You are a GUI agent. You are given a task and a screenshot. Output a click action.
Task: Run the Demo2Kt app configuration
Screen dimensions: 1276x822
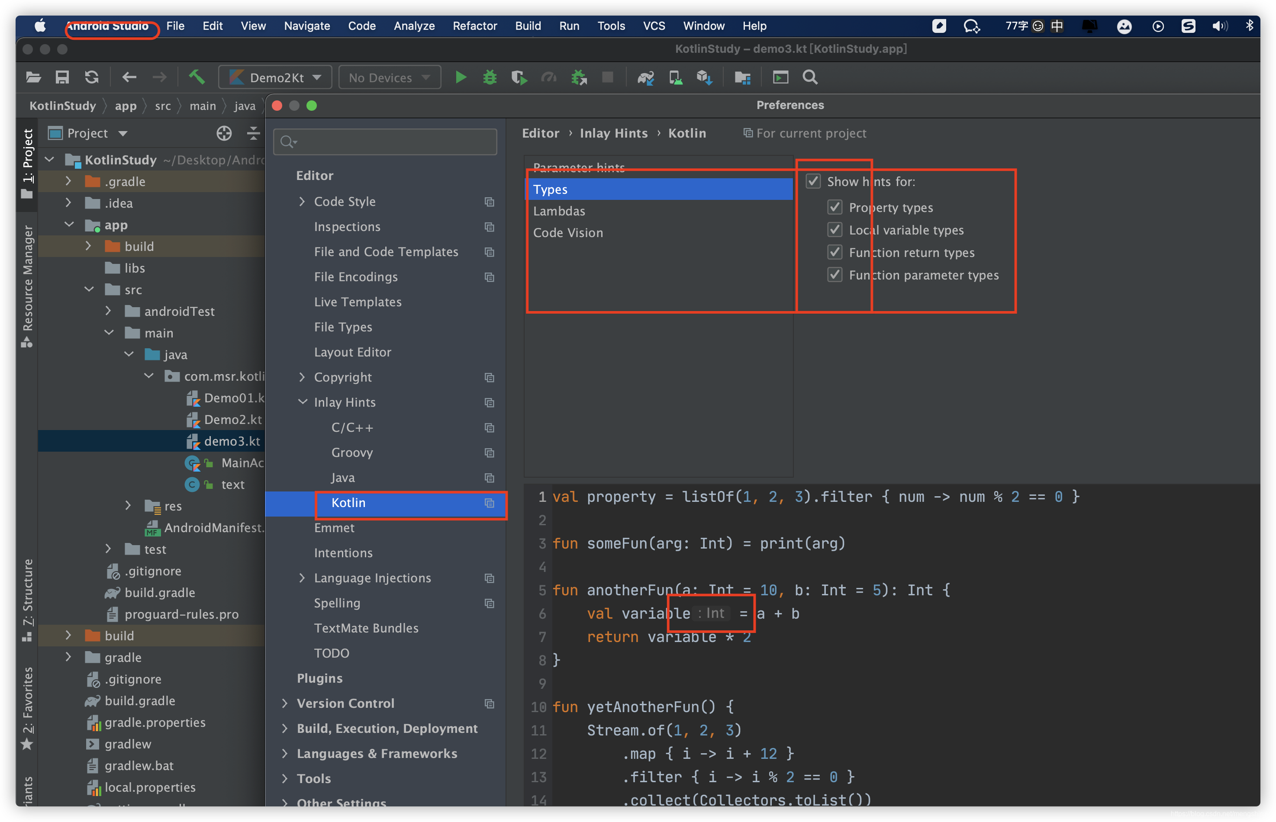point(460,77)
